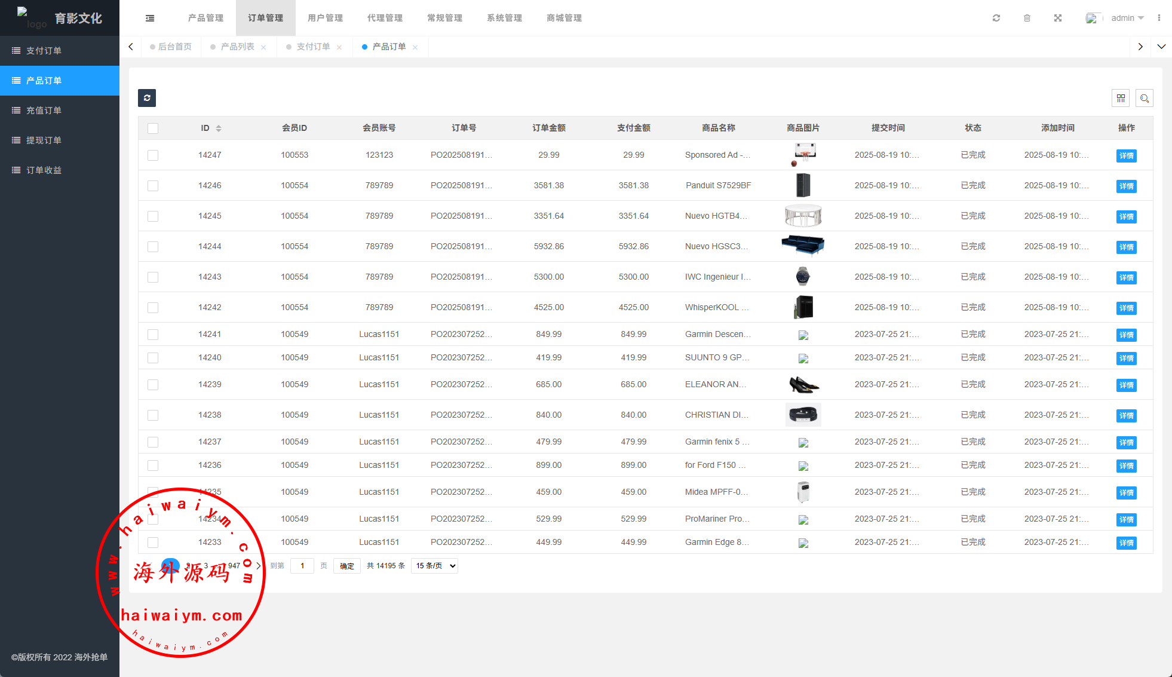Tick the checkbox of order 14242
Viewport: 1172px width, 677px height.
153,308
